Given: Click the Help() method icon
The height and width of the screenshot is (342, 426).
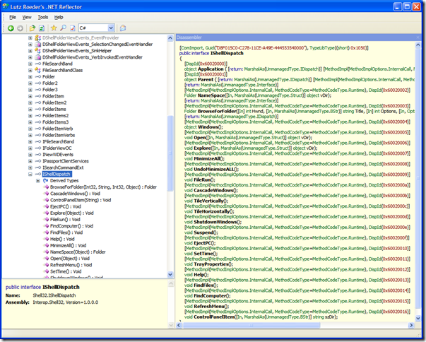Looking at the screenshot, I should click(47, 239).
